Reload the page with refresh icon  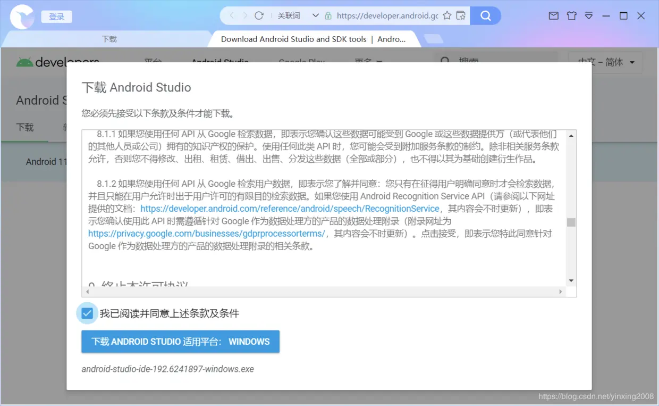(259, 15)
